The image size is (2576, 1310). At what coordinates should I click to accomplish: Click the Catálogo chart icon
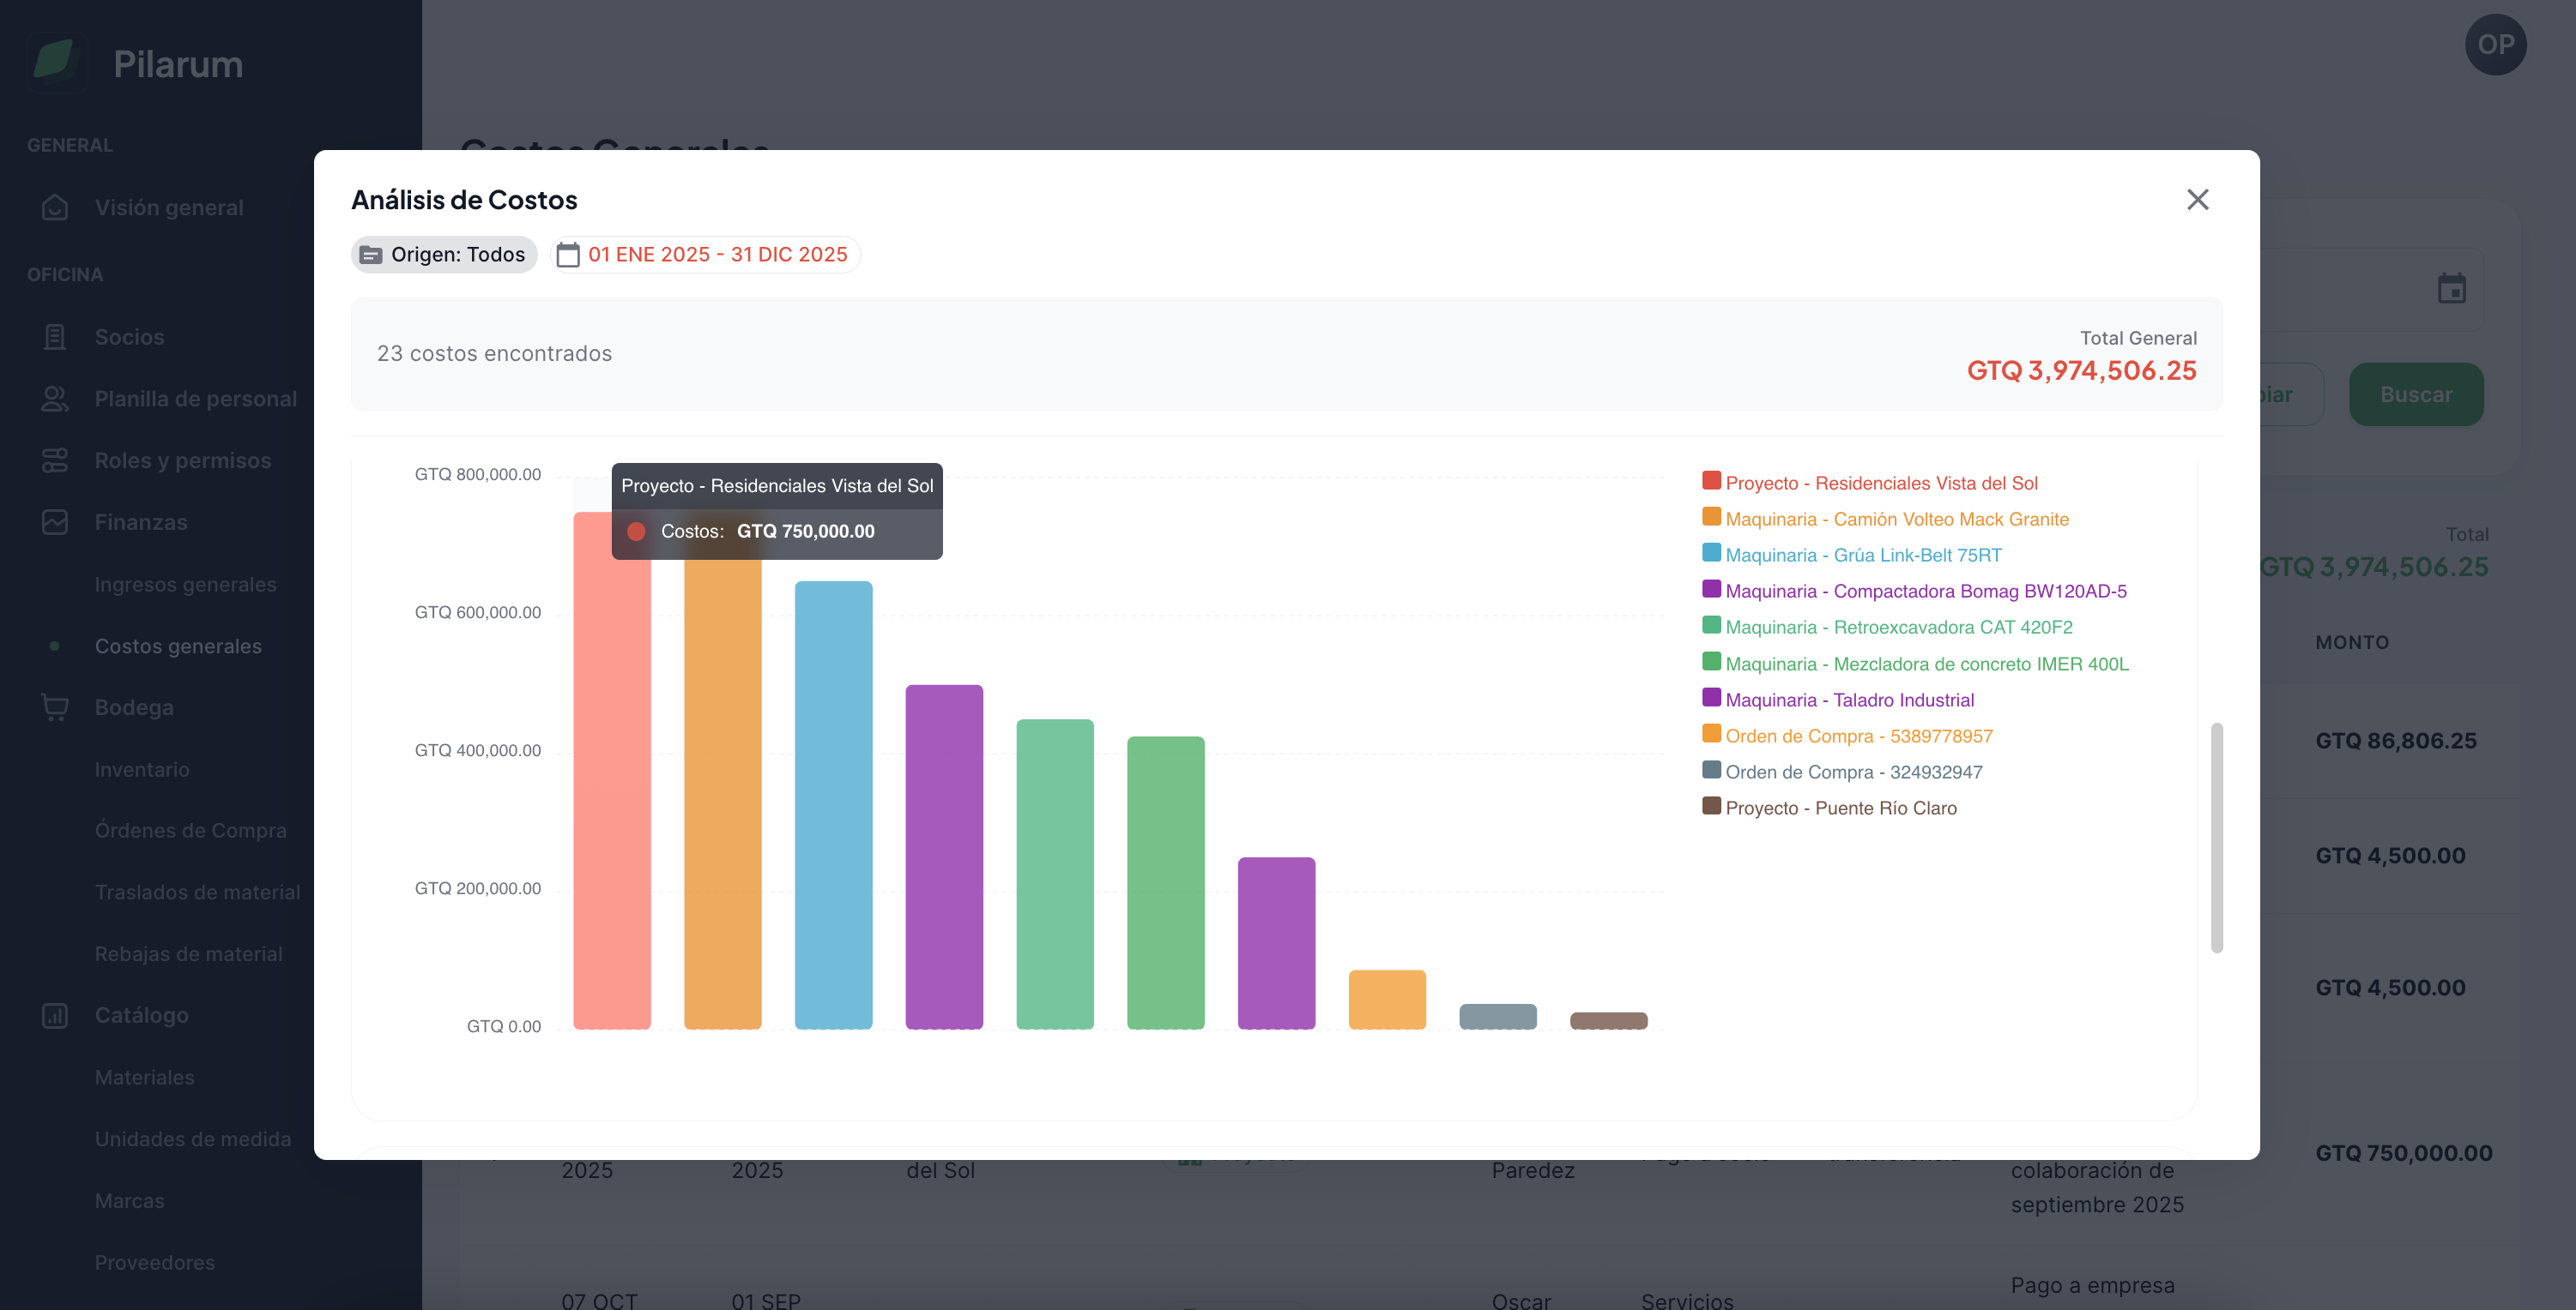click(55, 1015)
